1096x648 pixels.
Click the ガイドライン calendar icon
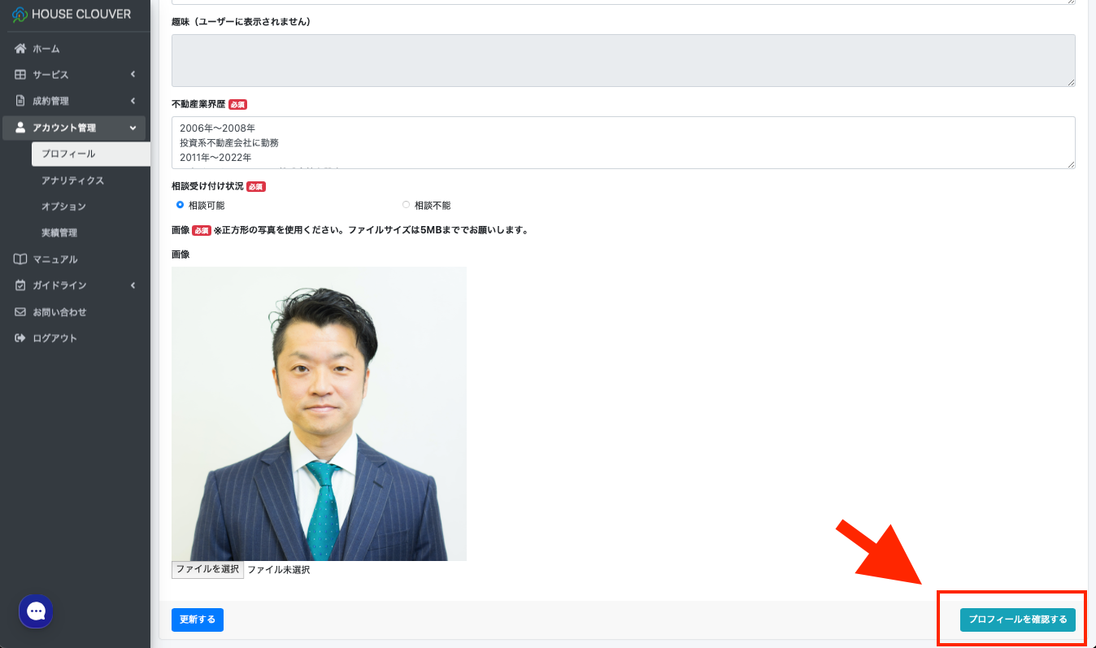tap(21, 285)
